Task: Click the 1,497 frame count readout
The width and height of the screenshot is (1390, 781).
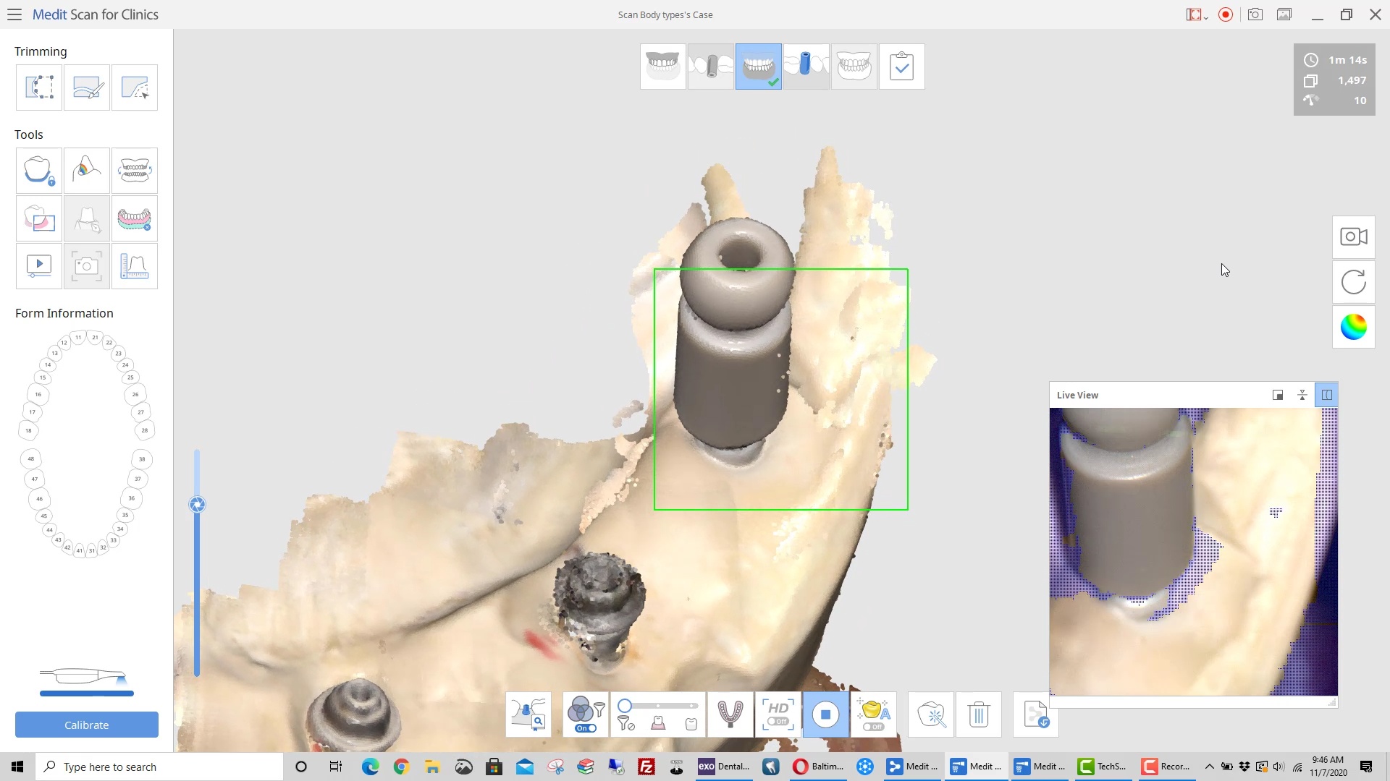Action: pyautogui.click(x=1352, y=80)
